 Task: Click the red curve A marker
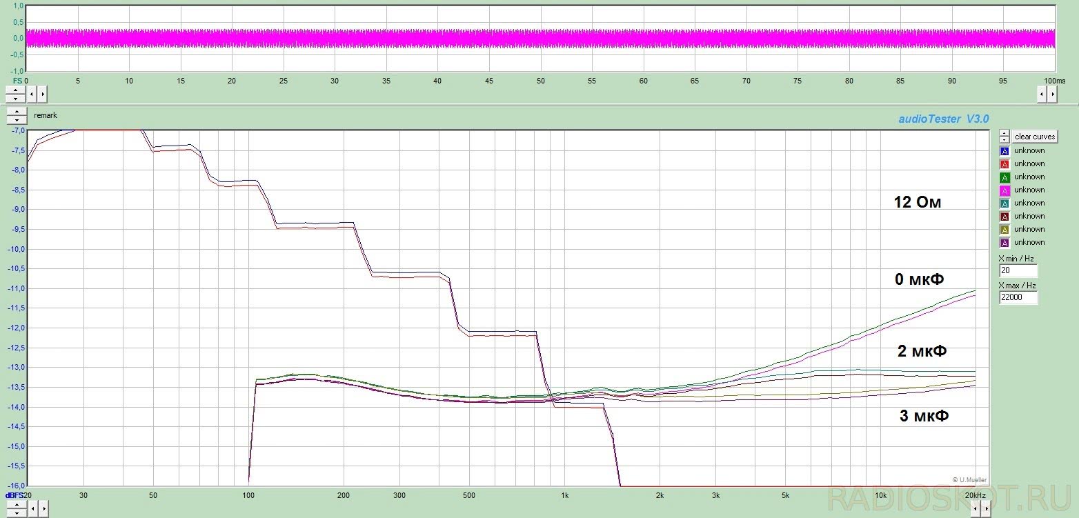pyautogui.click(x=1004, y=164)
